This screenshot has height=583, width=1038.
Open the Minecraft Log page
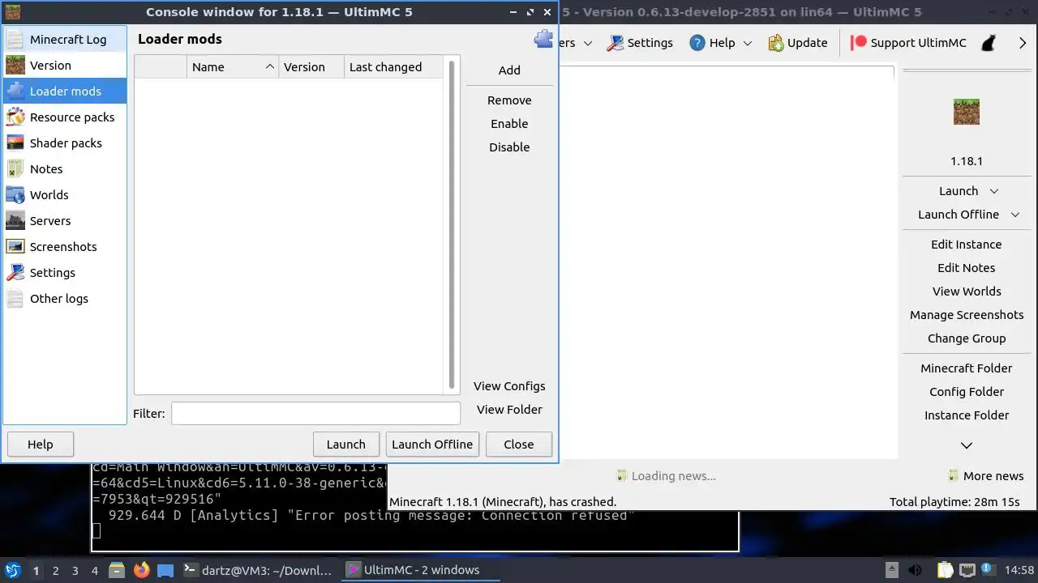coord(65,39)
